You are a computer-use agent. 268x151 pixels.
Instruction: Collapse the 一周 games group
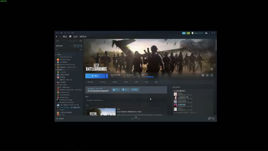pos(56,55)
